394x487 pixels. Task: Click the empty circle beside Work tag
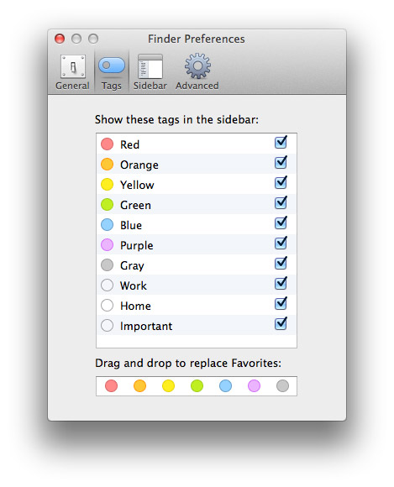[x=108, y=285]
